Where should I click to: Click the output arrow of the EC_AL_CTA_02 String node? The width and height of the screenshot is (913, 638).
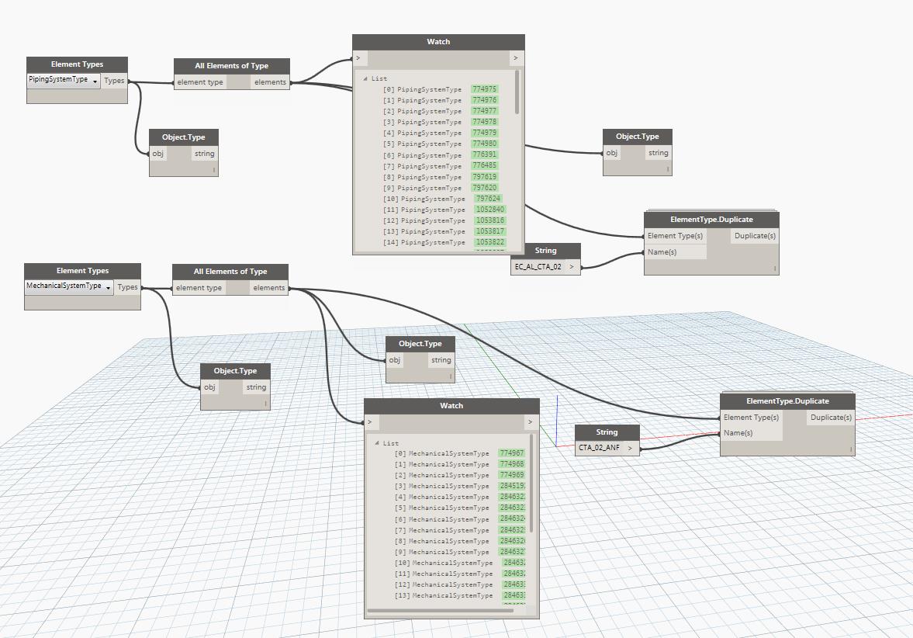(572, 266)
